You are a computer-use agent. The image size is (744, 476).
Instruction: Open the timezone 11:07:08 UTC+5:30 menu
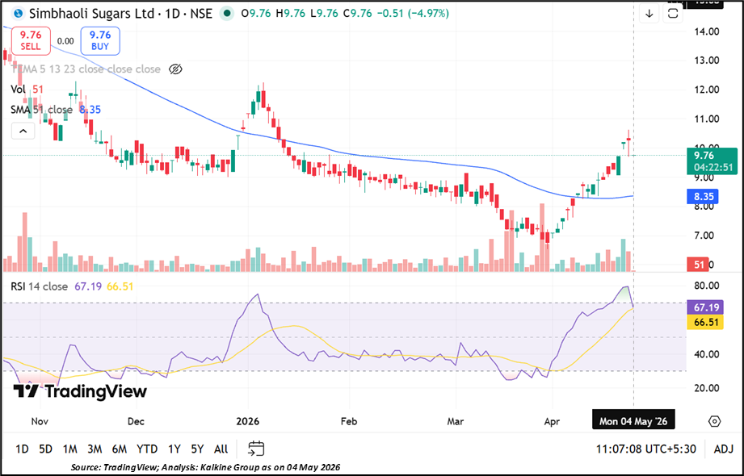pos(646,449)
